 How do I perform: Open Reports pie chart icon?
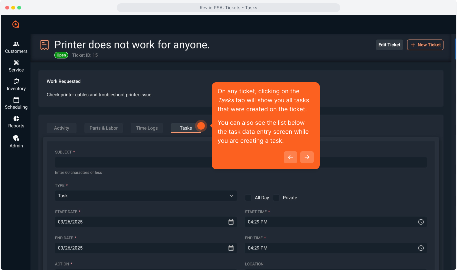tap(16, 118)
